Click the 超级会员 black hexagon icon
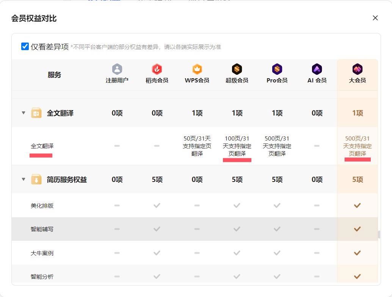The height and width of the screenshot is (297, 392). (x=237, y=69)
